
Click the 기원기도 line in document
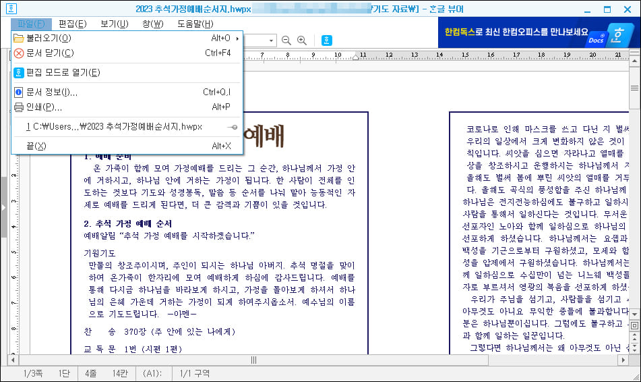[x=99, y=254]
